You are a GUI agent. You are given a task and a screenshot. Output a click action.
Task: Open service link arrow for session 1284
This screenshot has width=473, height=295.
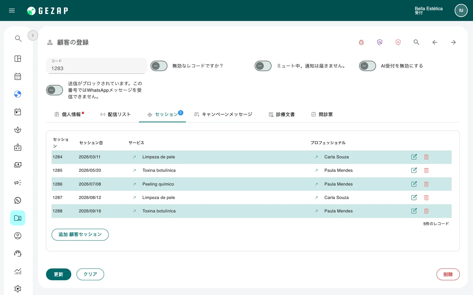(x=134, y=157)
